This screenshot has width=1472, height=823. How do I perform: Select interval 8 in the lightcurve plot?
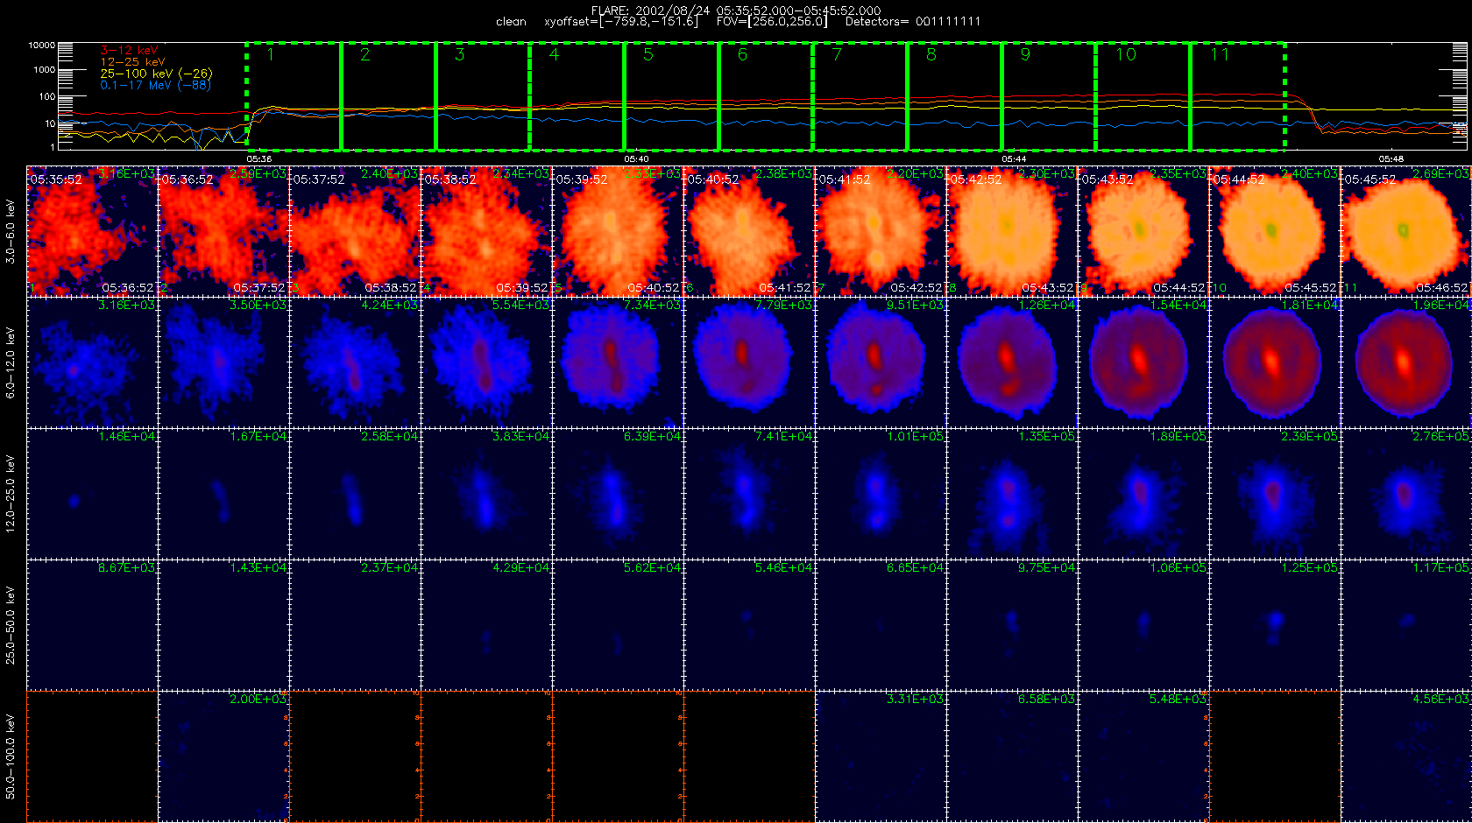pyautogui.click(x=955, y=96)
